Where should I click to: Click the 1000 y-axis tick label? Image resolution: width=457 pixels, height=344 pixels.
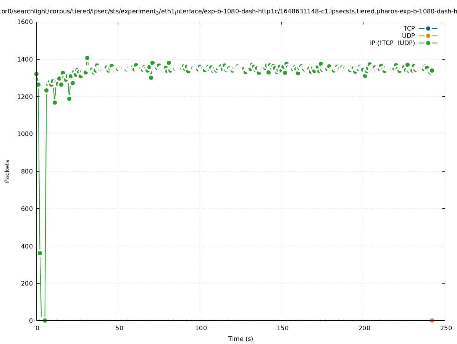(26, 134)
